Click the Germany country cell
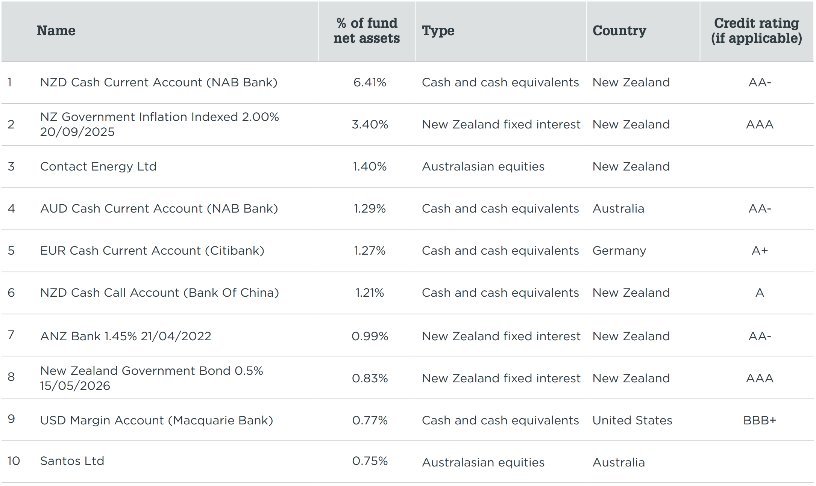816x486 pixels. [x=619, y=251]
